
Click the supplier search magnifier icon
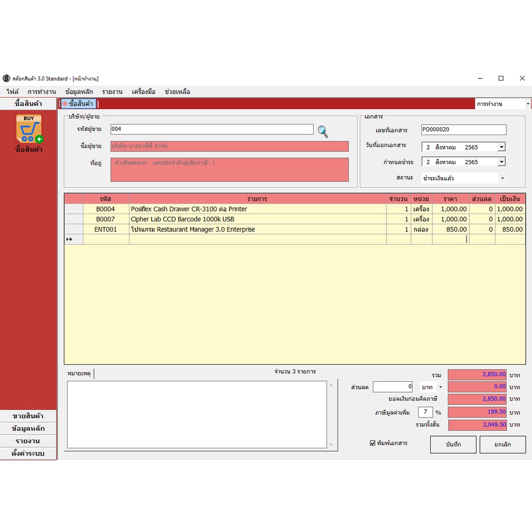pos(323,131)
